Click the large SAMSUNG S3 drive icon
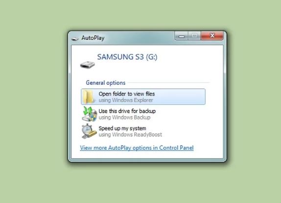This screenshot has height=203, width=281. tap(87, 65)
